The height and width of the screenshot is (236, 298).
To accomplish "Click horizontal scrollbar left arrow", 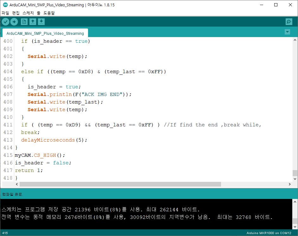I will click(17, 184).
